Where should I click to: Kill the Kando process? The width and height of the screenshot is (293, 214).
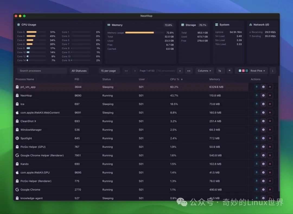[270, 164]
